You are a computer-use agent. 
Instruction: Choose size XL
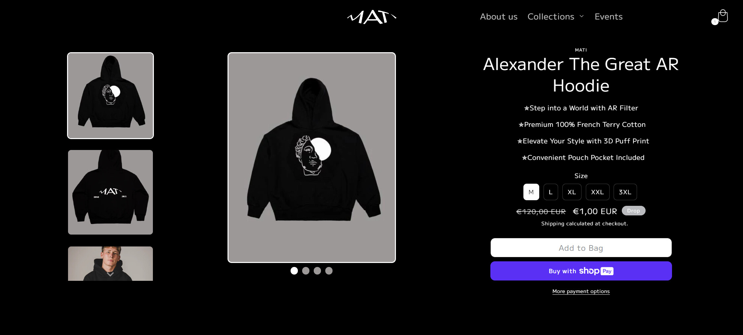[572, 192]
